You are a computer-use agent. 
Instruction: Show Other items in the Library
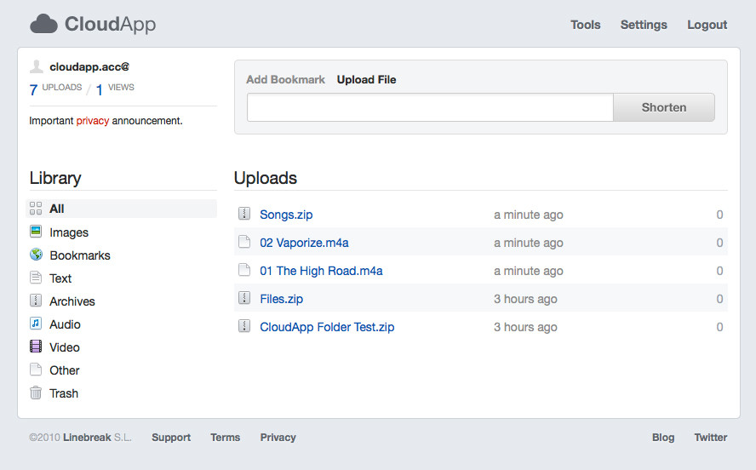[x=65, y=370]
